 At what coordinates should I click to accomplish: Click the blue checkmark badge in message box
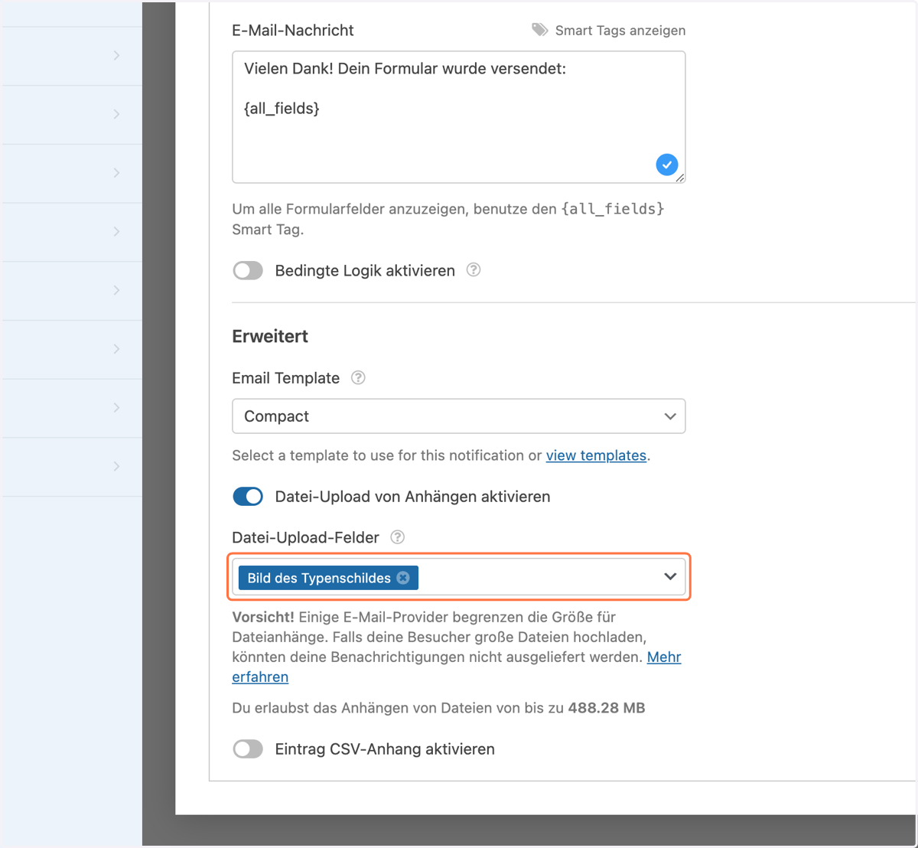point(667,165)
